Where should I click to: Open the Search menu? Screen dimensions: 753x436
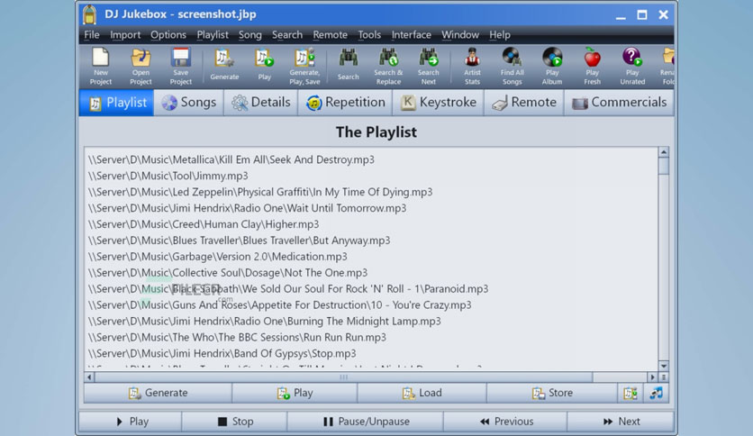(x=287, y=35)
